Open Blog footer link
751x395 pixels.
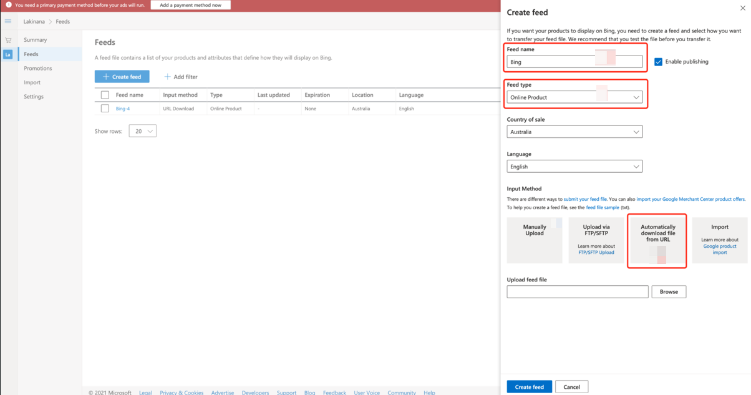pos(309,393)
